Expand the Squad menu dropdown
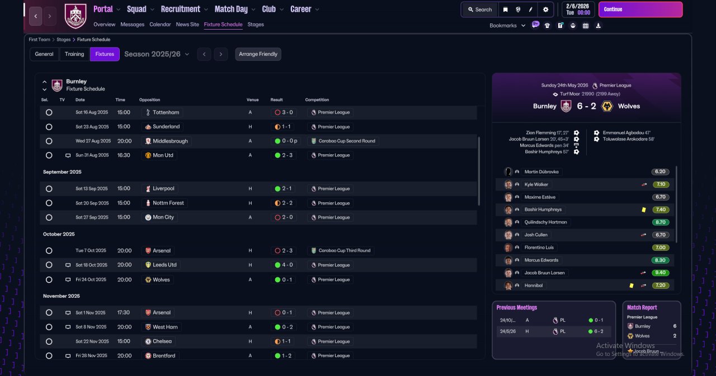The width and height of the screenshot is (716, 376). tap(153, 9)
